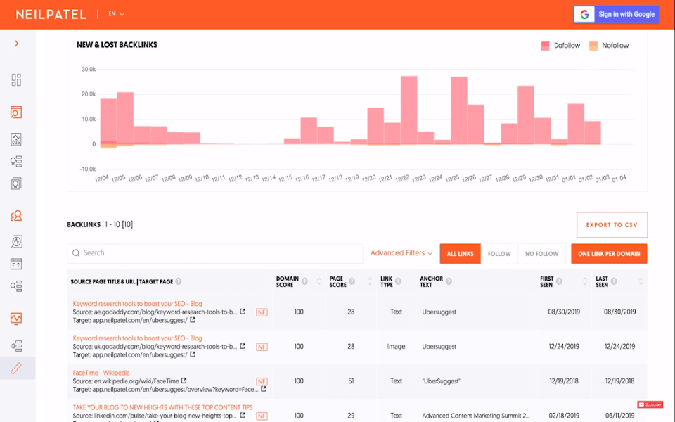Select the Follow filter tab
Image resolution: width=675 pixels, height=422 pixels.
[499, 254]
